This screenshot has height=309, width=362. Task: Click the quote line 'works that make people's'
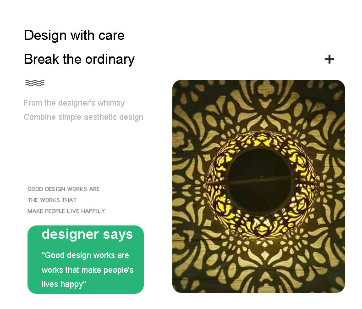point(88,270)
